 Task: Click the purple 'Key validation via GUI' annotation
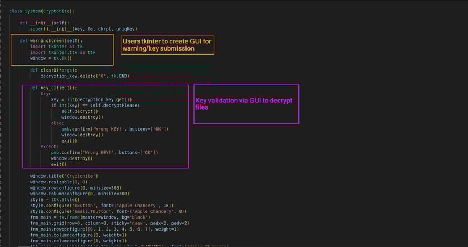point(246,103)
